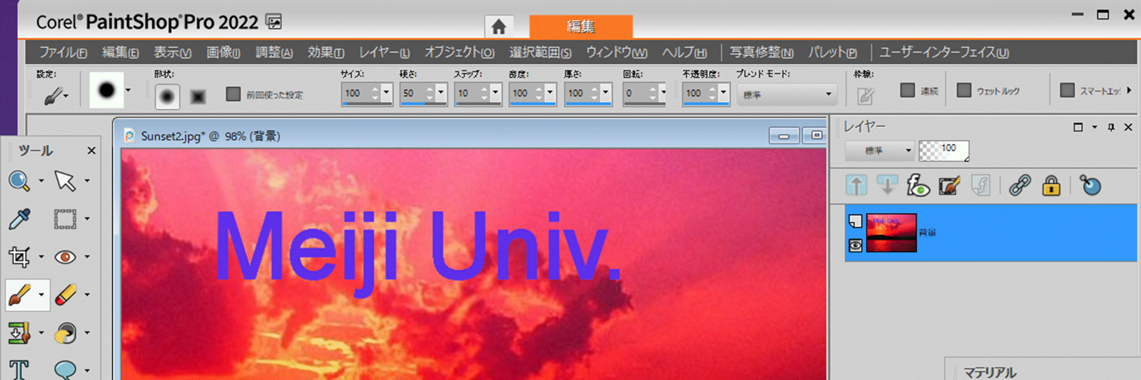
Task: Open the brush tip preview dropdown
Action: (x=128, y=91)
